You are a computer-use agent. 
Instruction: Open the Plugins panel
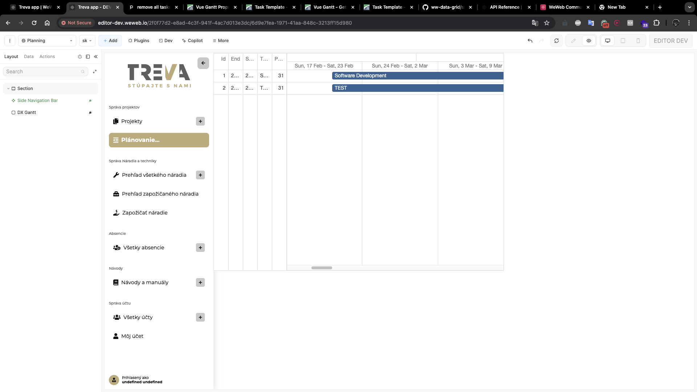pos(138,40)
